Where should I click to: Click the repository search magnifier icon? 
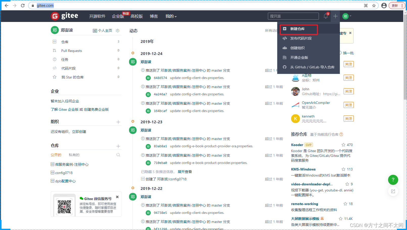pos(118,155)
